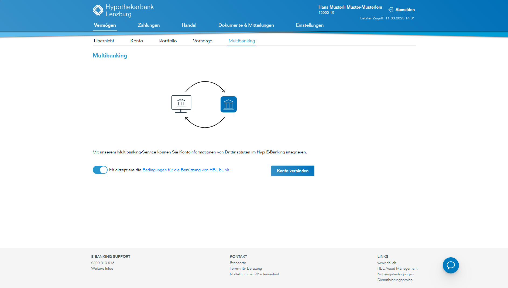Switch to the Konto tab
This screenshot has width=508, height=288.
[136, 41]
